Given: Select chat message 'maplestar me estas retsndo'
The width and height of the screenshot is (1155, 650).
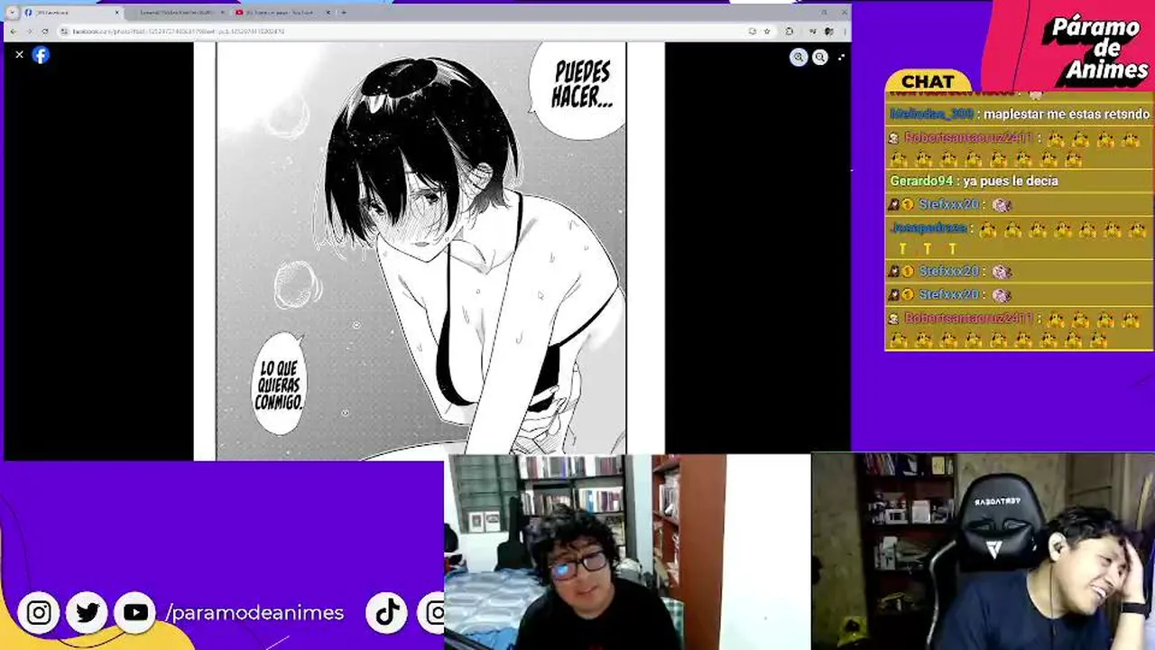Looking at the screenshot, I should pos(1067,115).
